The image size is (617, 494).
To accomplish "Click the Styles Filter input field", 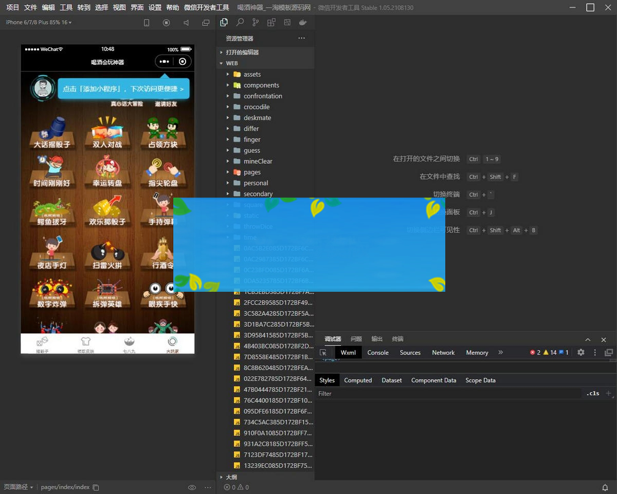I will point(447,394).
